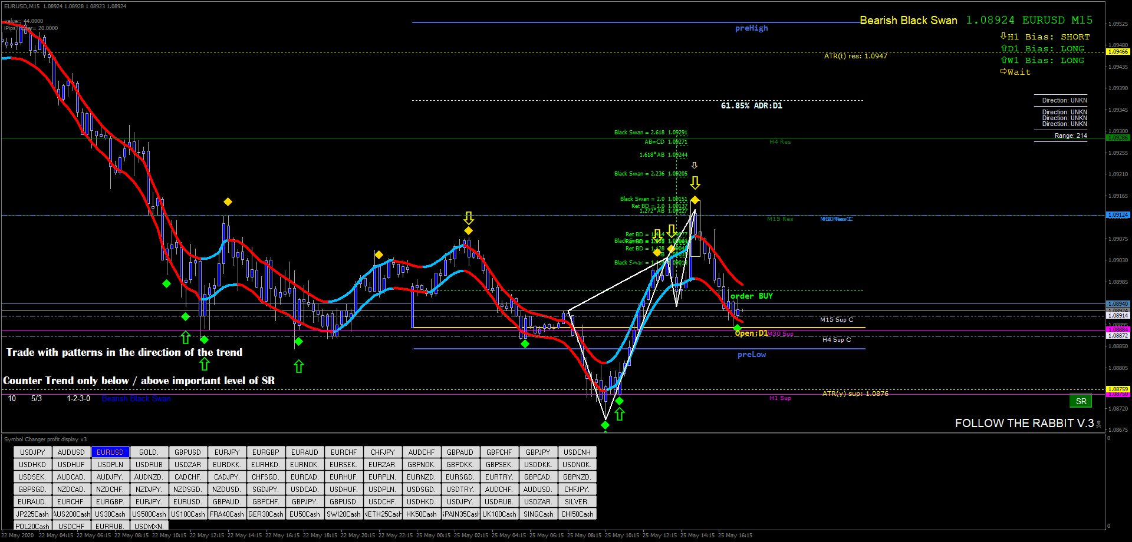
Task: Load the USDCAD. chart
Action: coord(305,489)
